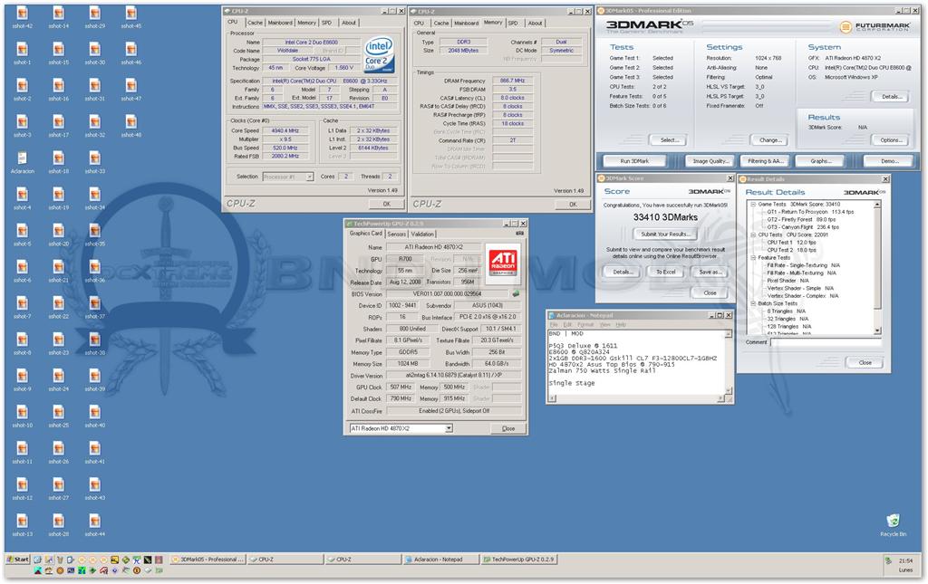Select the sshot-27 desktop icon
This screenshot has height=584, width=928.
click(x=59, y=490)
